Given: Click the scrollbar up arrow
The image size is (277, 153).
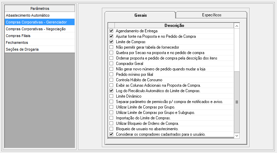Looking at the screenshot, I should point(237,26).
